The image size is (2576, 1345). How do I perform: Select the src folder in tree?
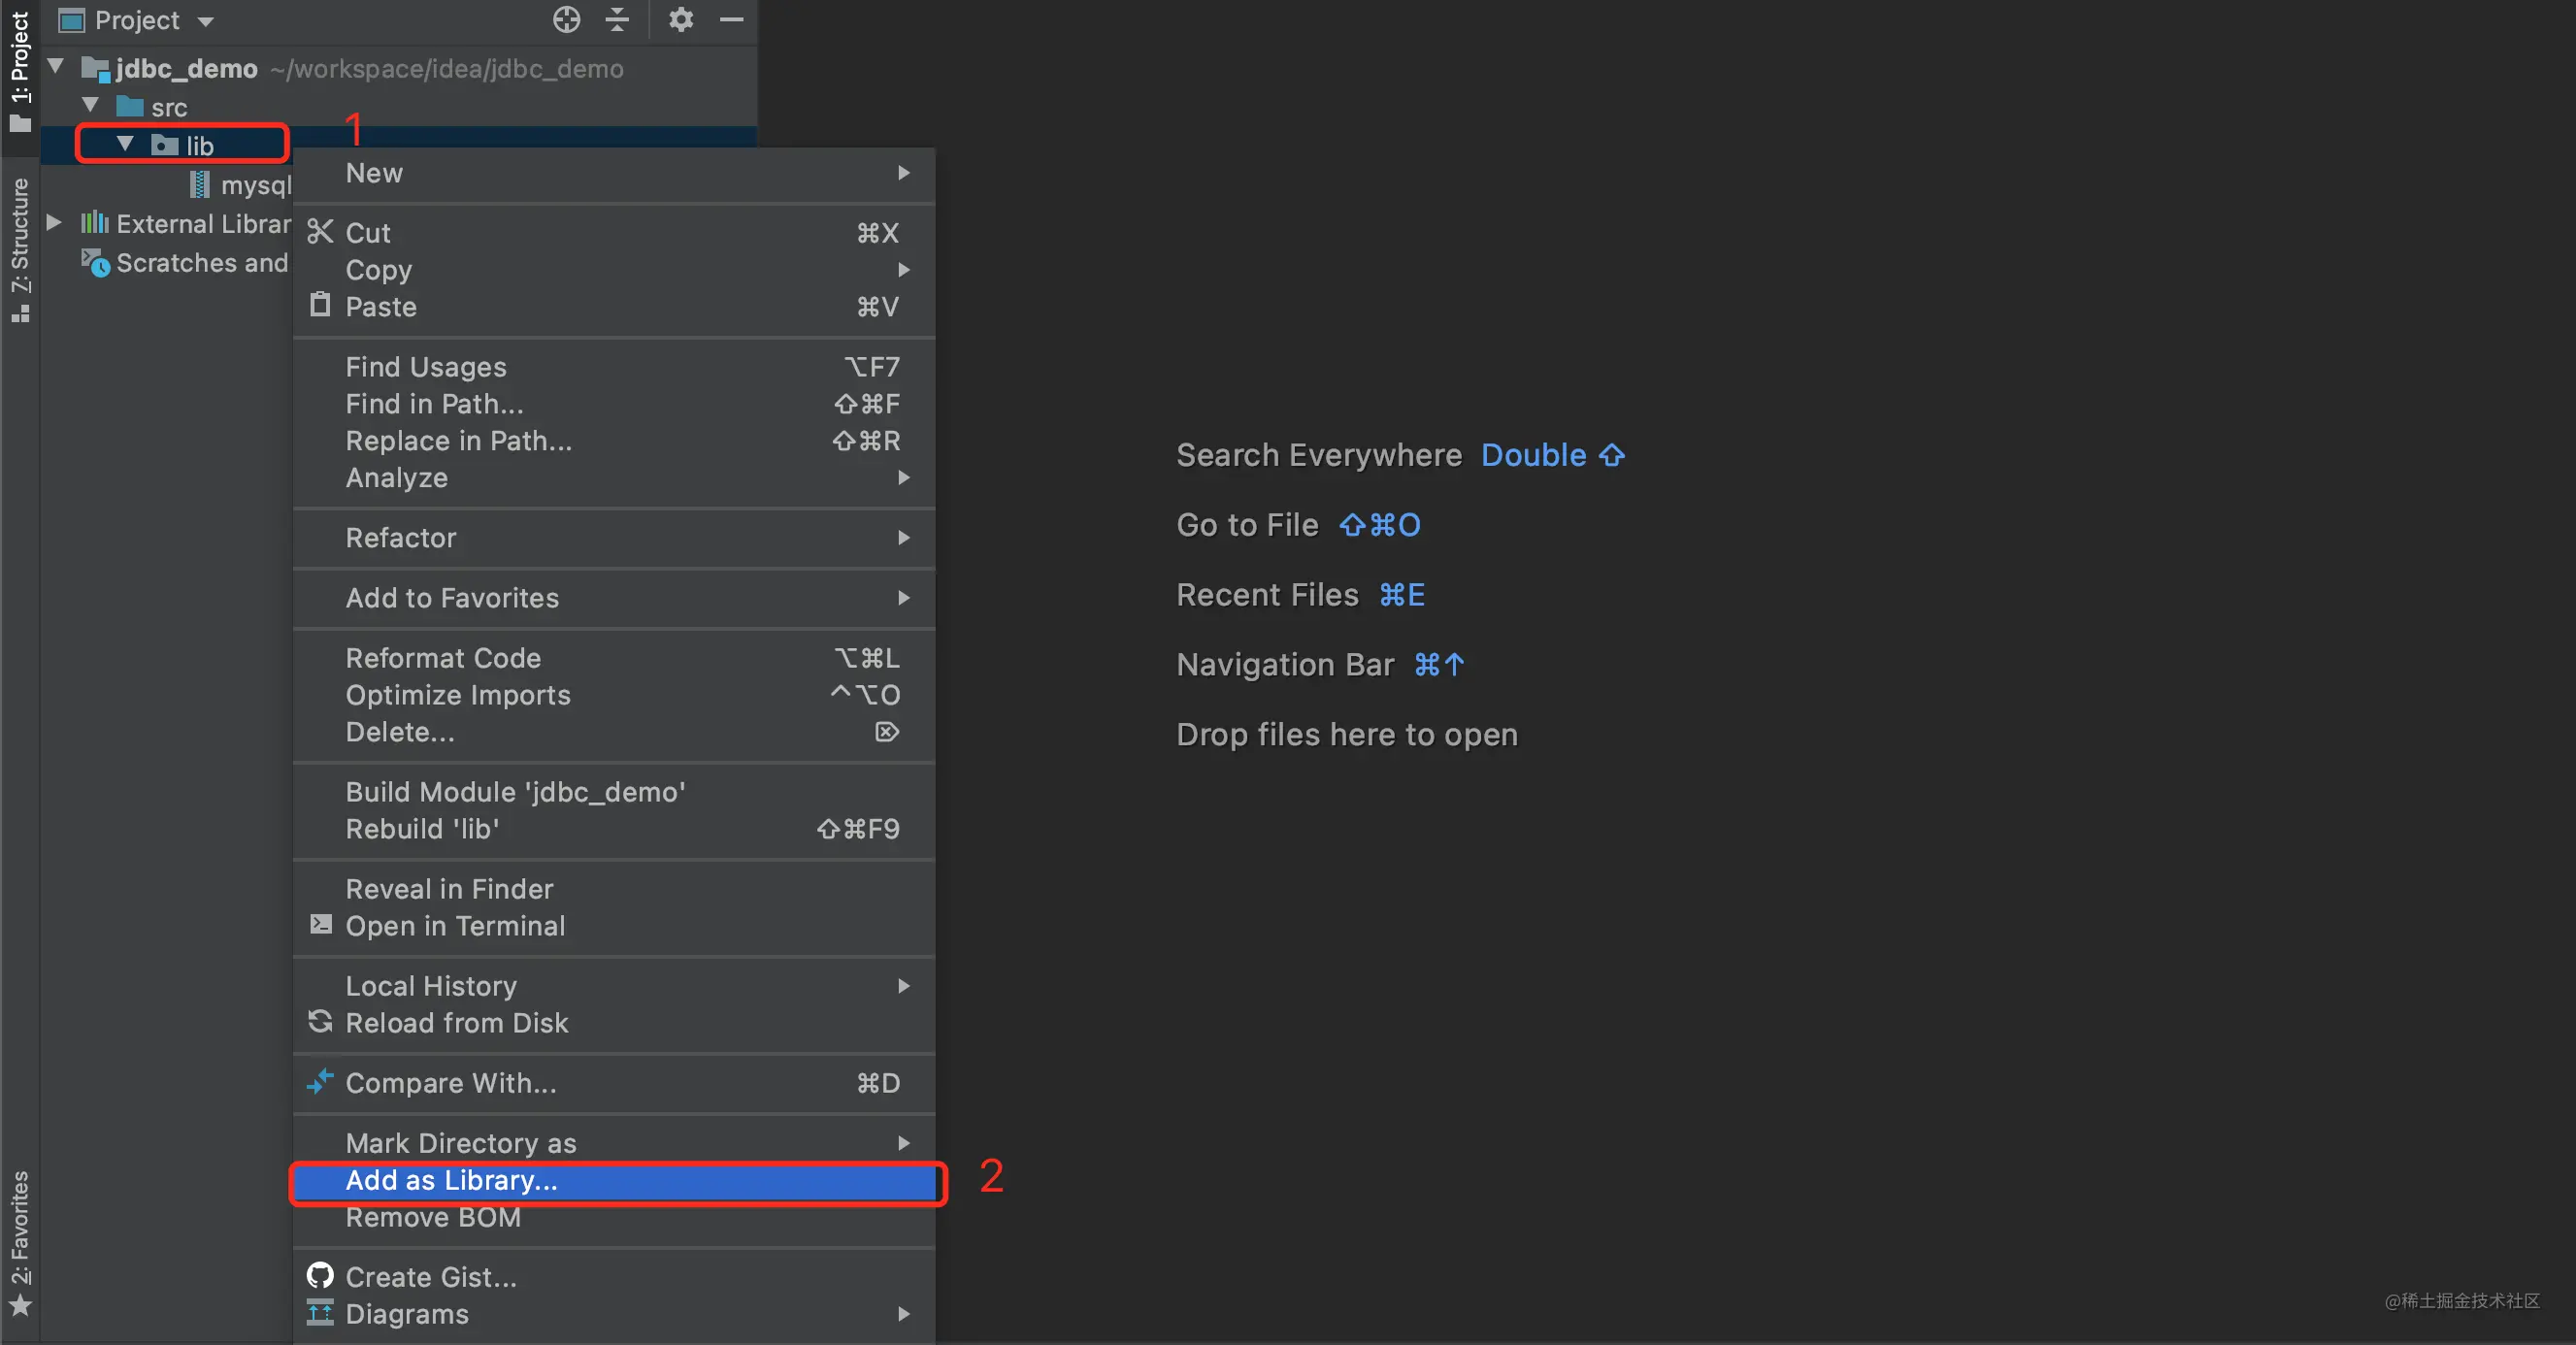168,107
